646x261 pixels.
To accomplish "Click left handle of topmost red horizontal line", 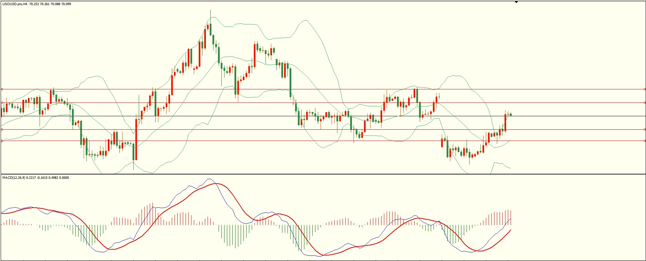I will pos(2,89).
